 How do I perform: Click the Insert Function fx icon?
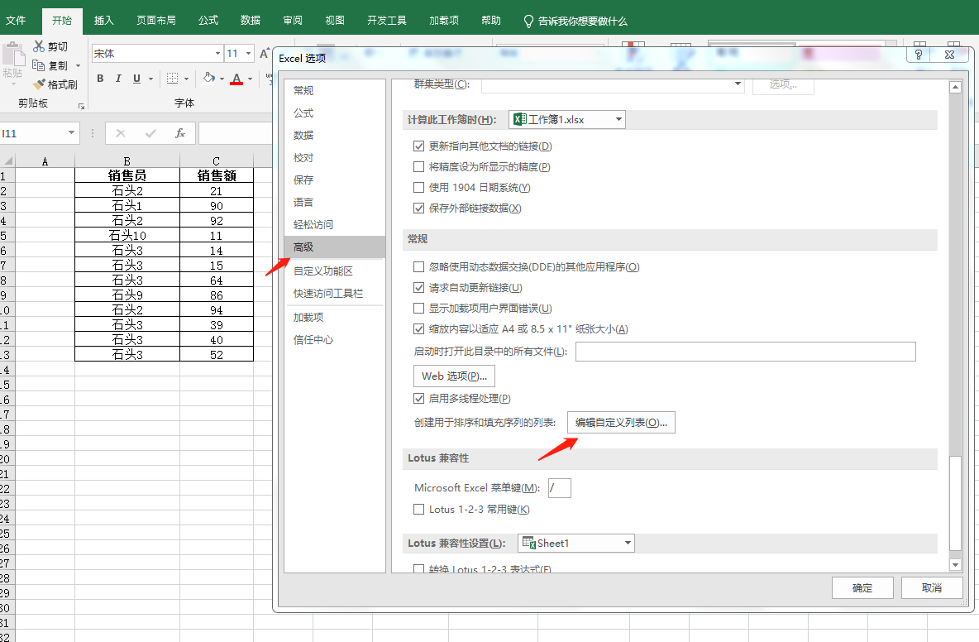[x=179, y=133]
